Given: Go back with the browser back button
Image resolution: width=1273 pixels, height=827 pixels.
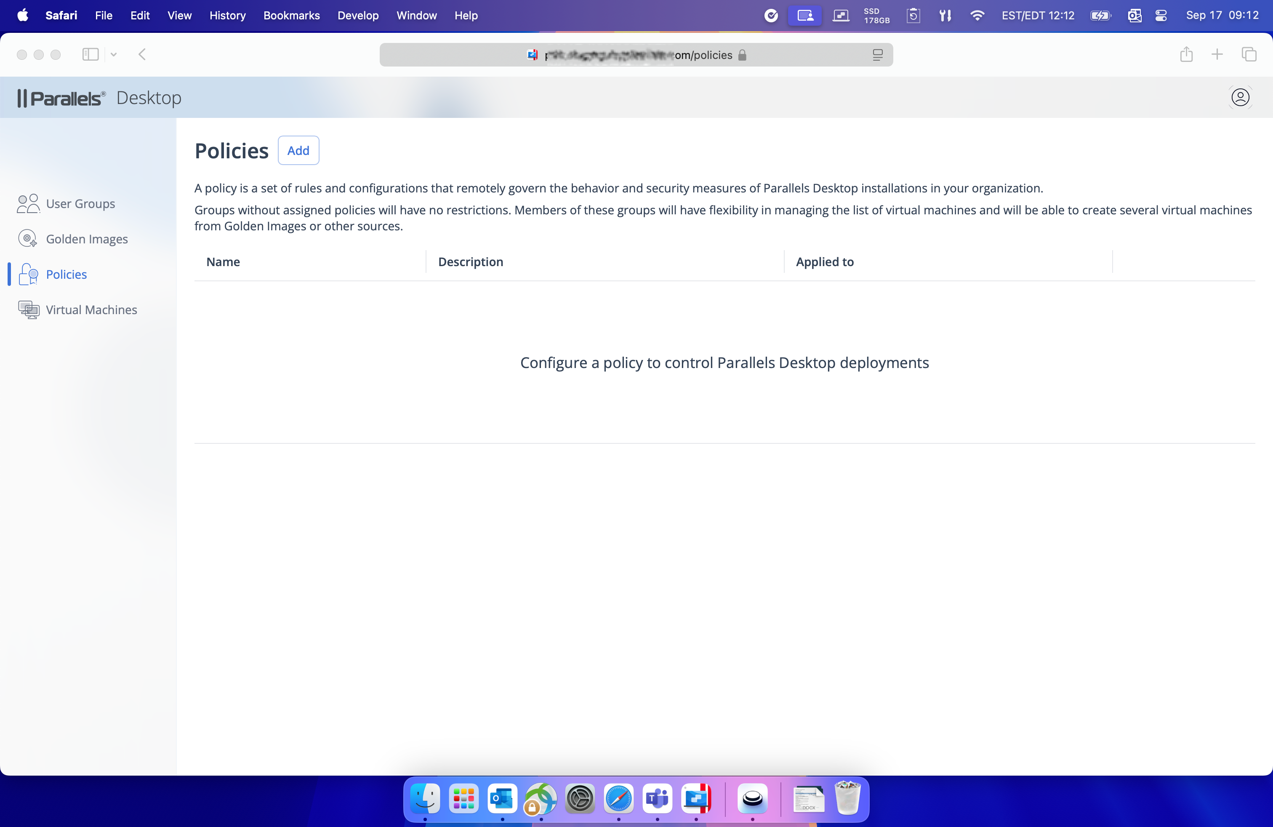Looking at the screenshot, I should [142, 55].
